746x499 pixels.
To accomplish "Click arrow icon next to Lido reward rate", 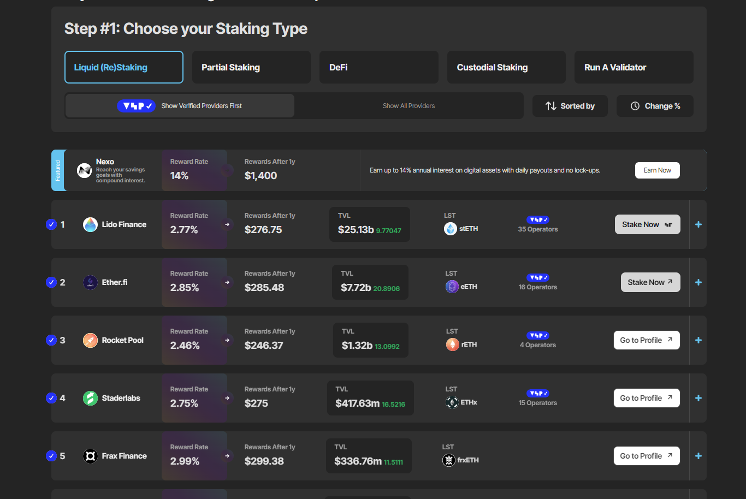I will pyautogui.click(x=227, y=224).
